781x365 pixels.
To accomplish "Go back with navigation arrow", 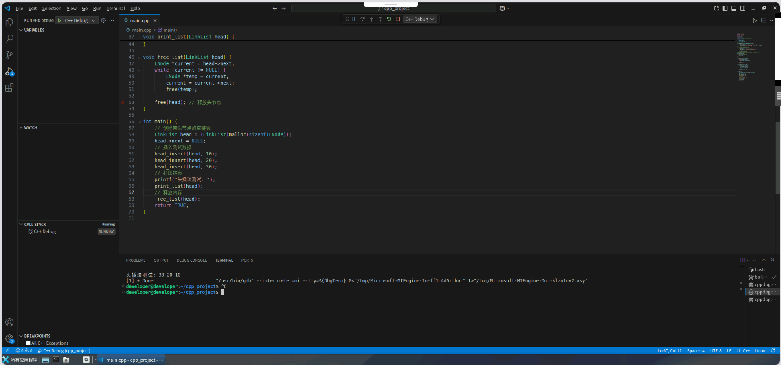I will click(x=275, y=8).
